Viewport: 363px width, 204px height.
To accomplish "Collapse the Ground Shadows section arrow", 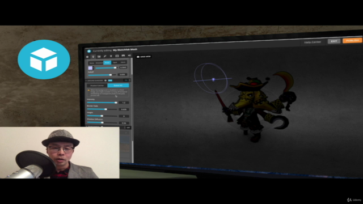I will tap(86, 80).
